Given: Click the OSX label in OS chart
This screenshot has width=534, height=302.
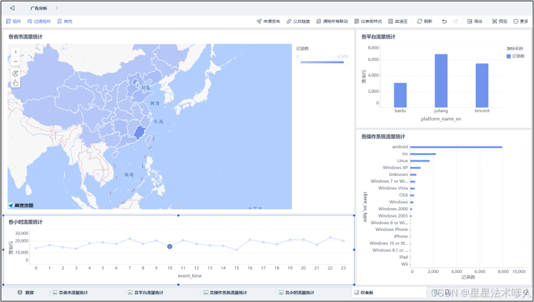Looking at the screenshot, I should (x=404, y=195).
